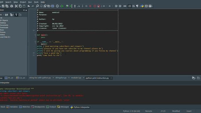Click the Clear All Breakpoints icon
Image resolution: width=201 pixels, height=113 pixels.
99,6
